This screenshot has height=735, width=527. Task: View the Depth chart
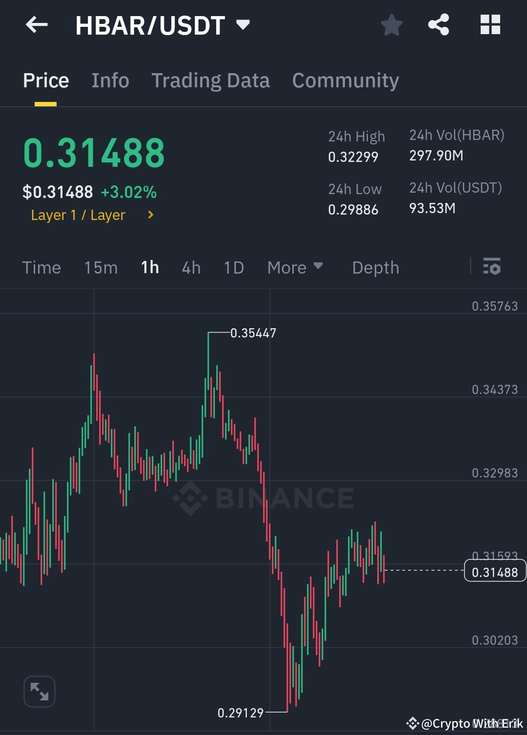point(375,267)
